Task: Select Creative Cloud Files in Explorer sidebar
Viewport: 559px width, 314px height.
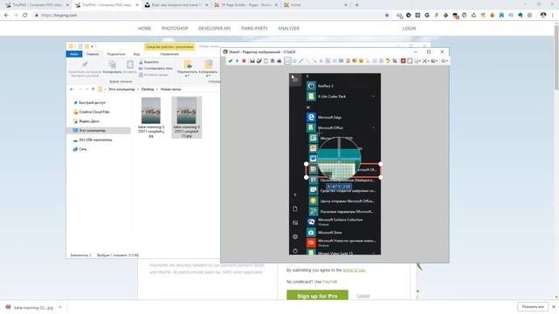Action: [94, 112]
